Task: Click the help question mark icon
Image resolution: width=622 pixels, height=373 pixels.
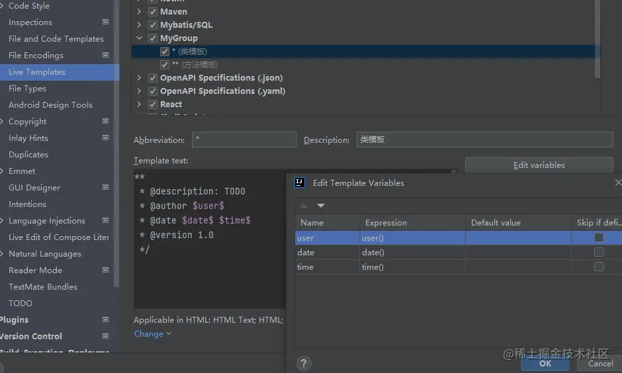Action: pyautogui.click(x=304, y=363)
